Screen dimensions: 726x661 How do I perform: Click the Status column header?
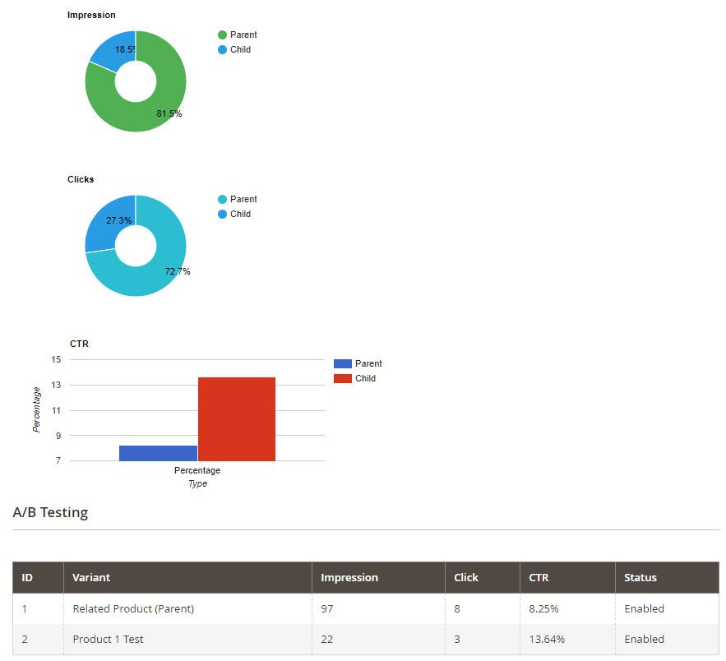point(640,578)
